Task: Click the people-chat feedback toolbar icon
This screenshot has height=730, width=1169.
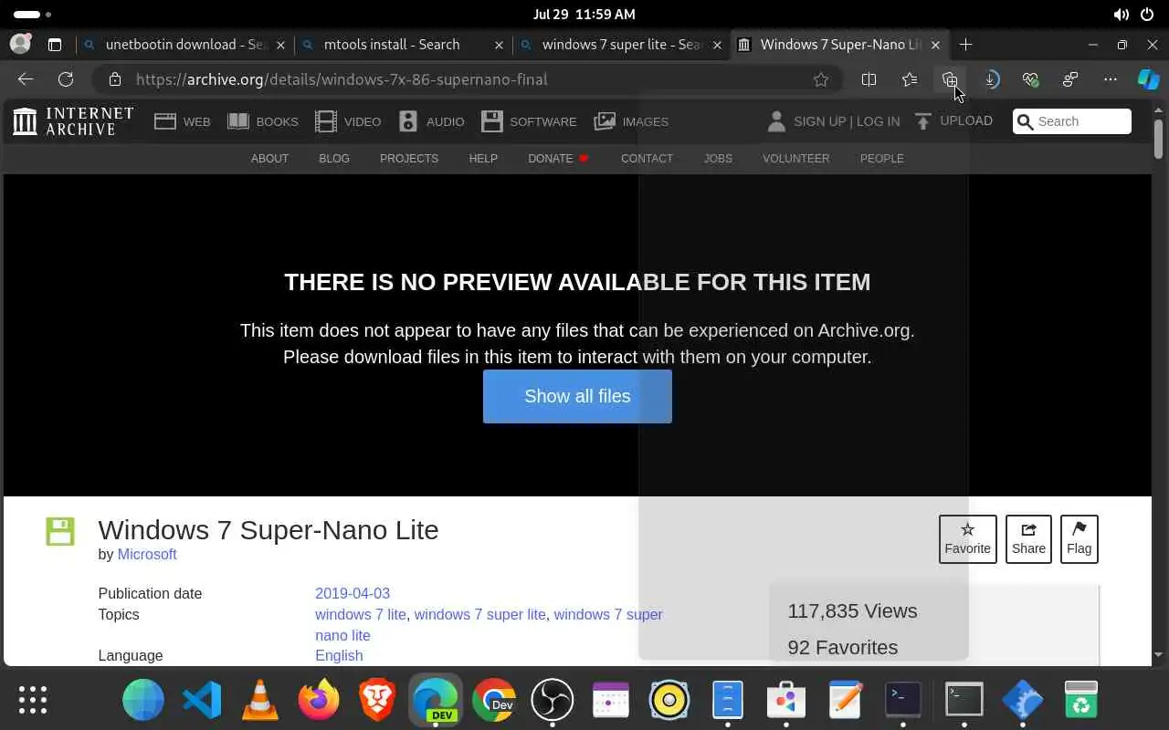Action: click(x=1070, y=79)
